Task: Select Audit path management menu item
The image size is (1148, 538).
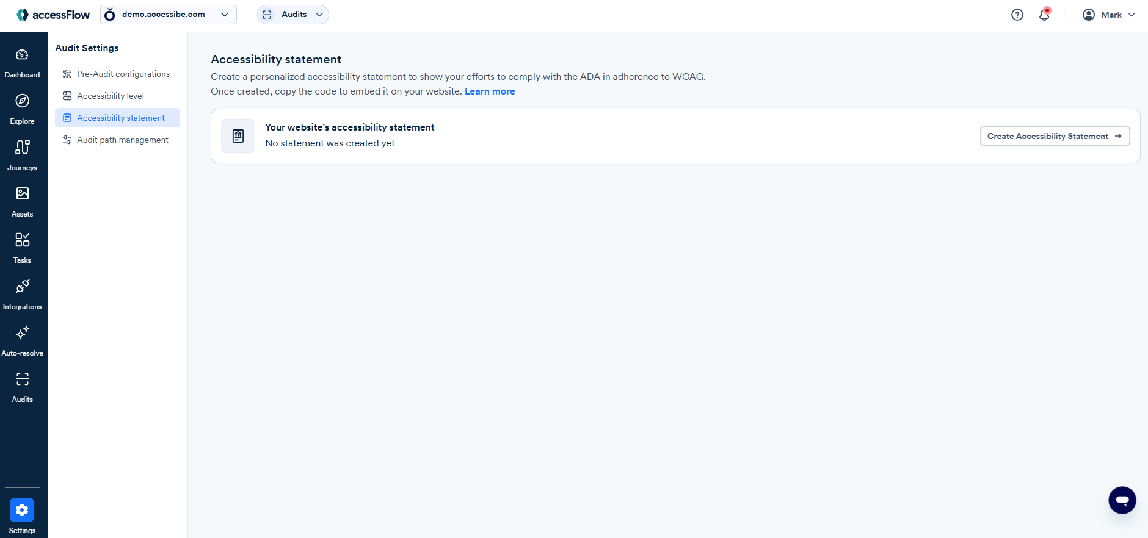Action: (117, 140)
